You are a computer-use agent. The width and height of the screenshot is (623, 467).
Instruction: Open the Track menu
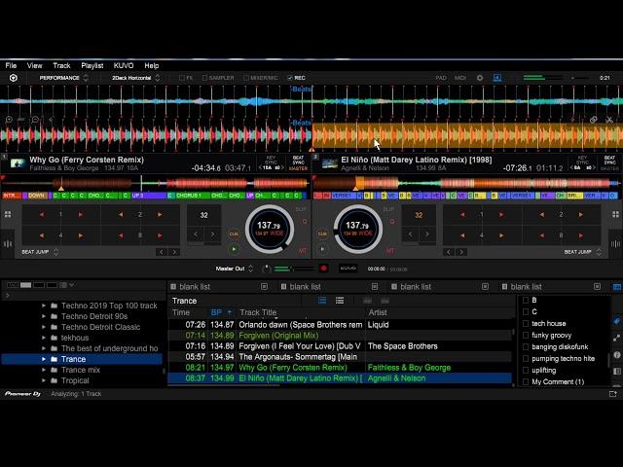coord(61,65)
